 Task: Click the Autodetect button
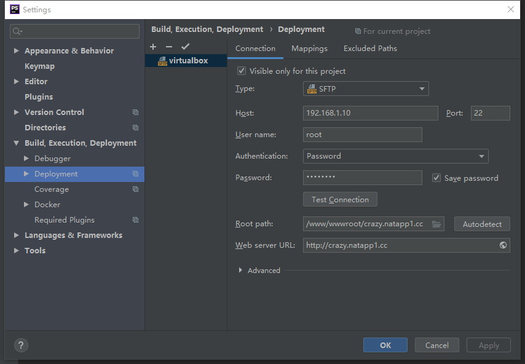coord(482,224)
